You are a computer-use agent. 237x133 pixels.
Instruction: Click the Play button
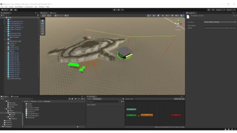tap(114, 10)
